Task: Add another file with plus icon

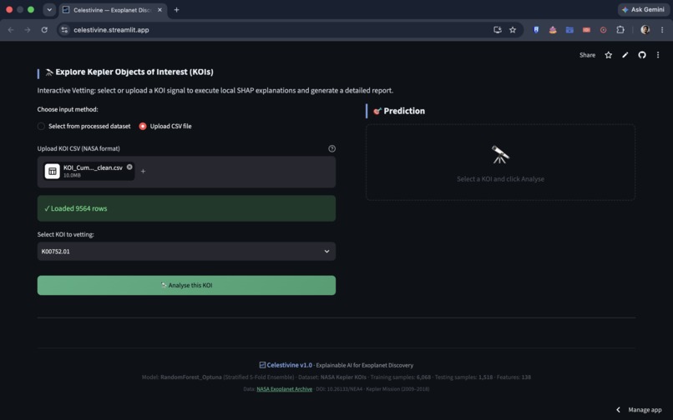Action: [143, 172]
